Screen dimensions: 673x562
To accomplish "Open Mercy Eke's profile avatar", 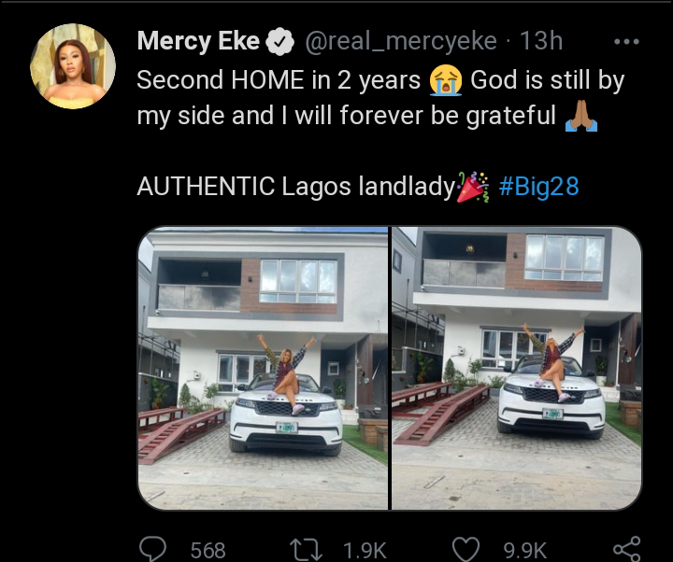I will (73, 66).
